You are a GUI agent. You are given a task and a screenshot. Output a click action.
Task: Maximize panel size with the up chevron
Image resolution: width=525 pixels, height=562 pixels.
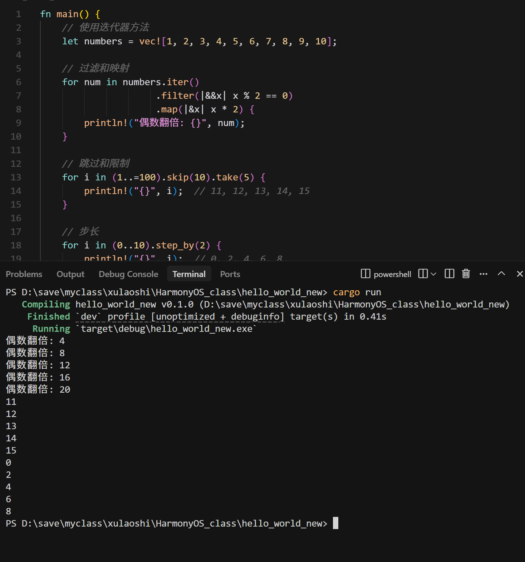click(x=501, y=274)
